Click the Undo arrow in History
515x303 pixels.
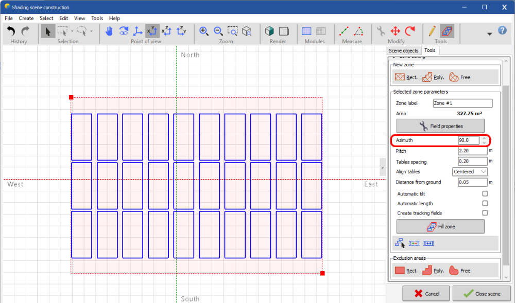(11, 31)
